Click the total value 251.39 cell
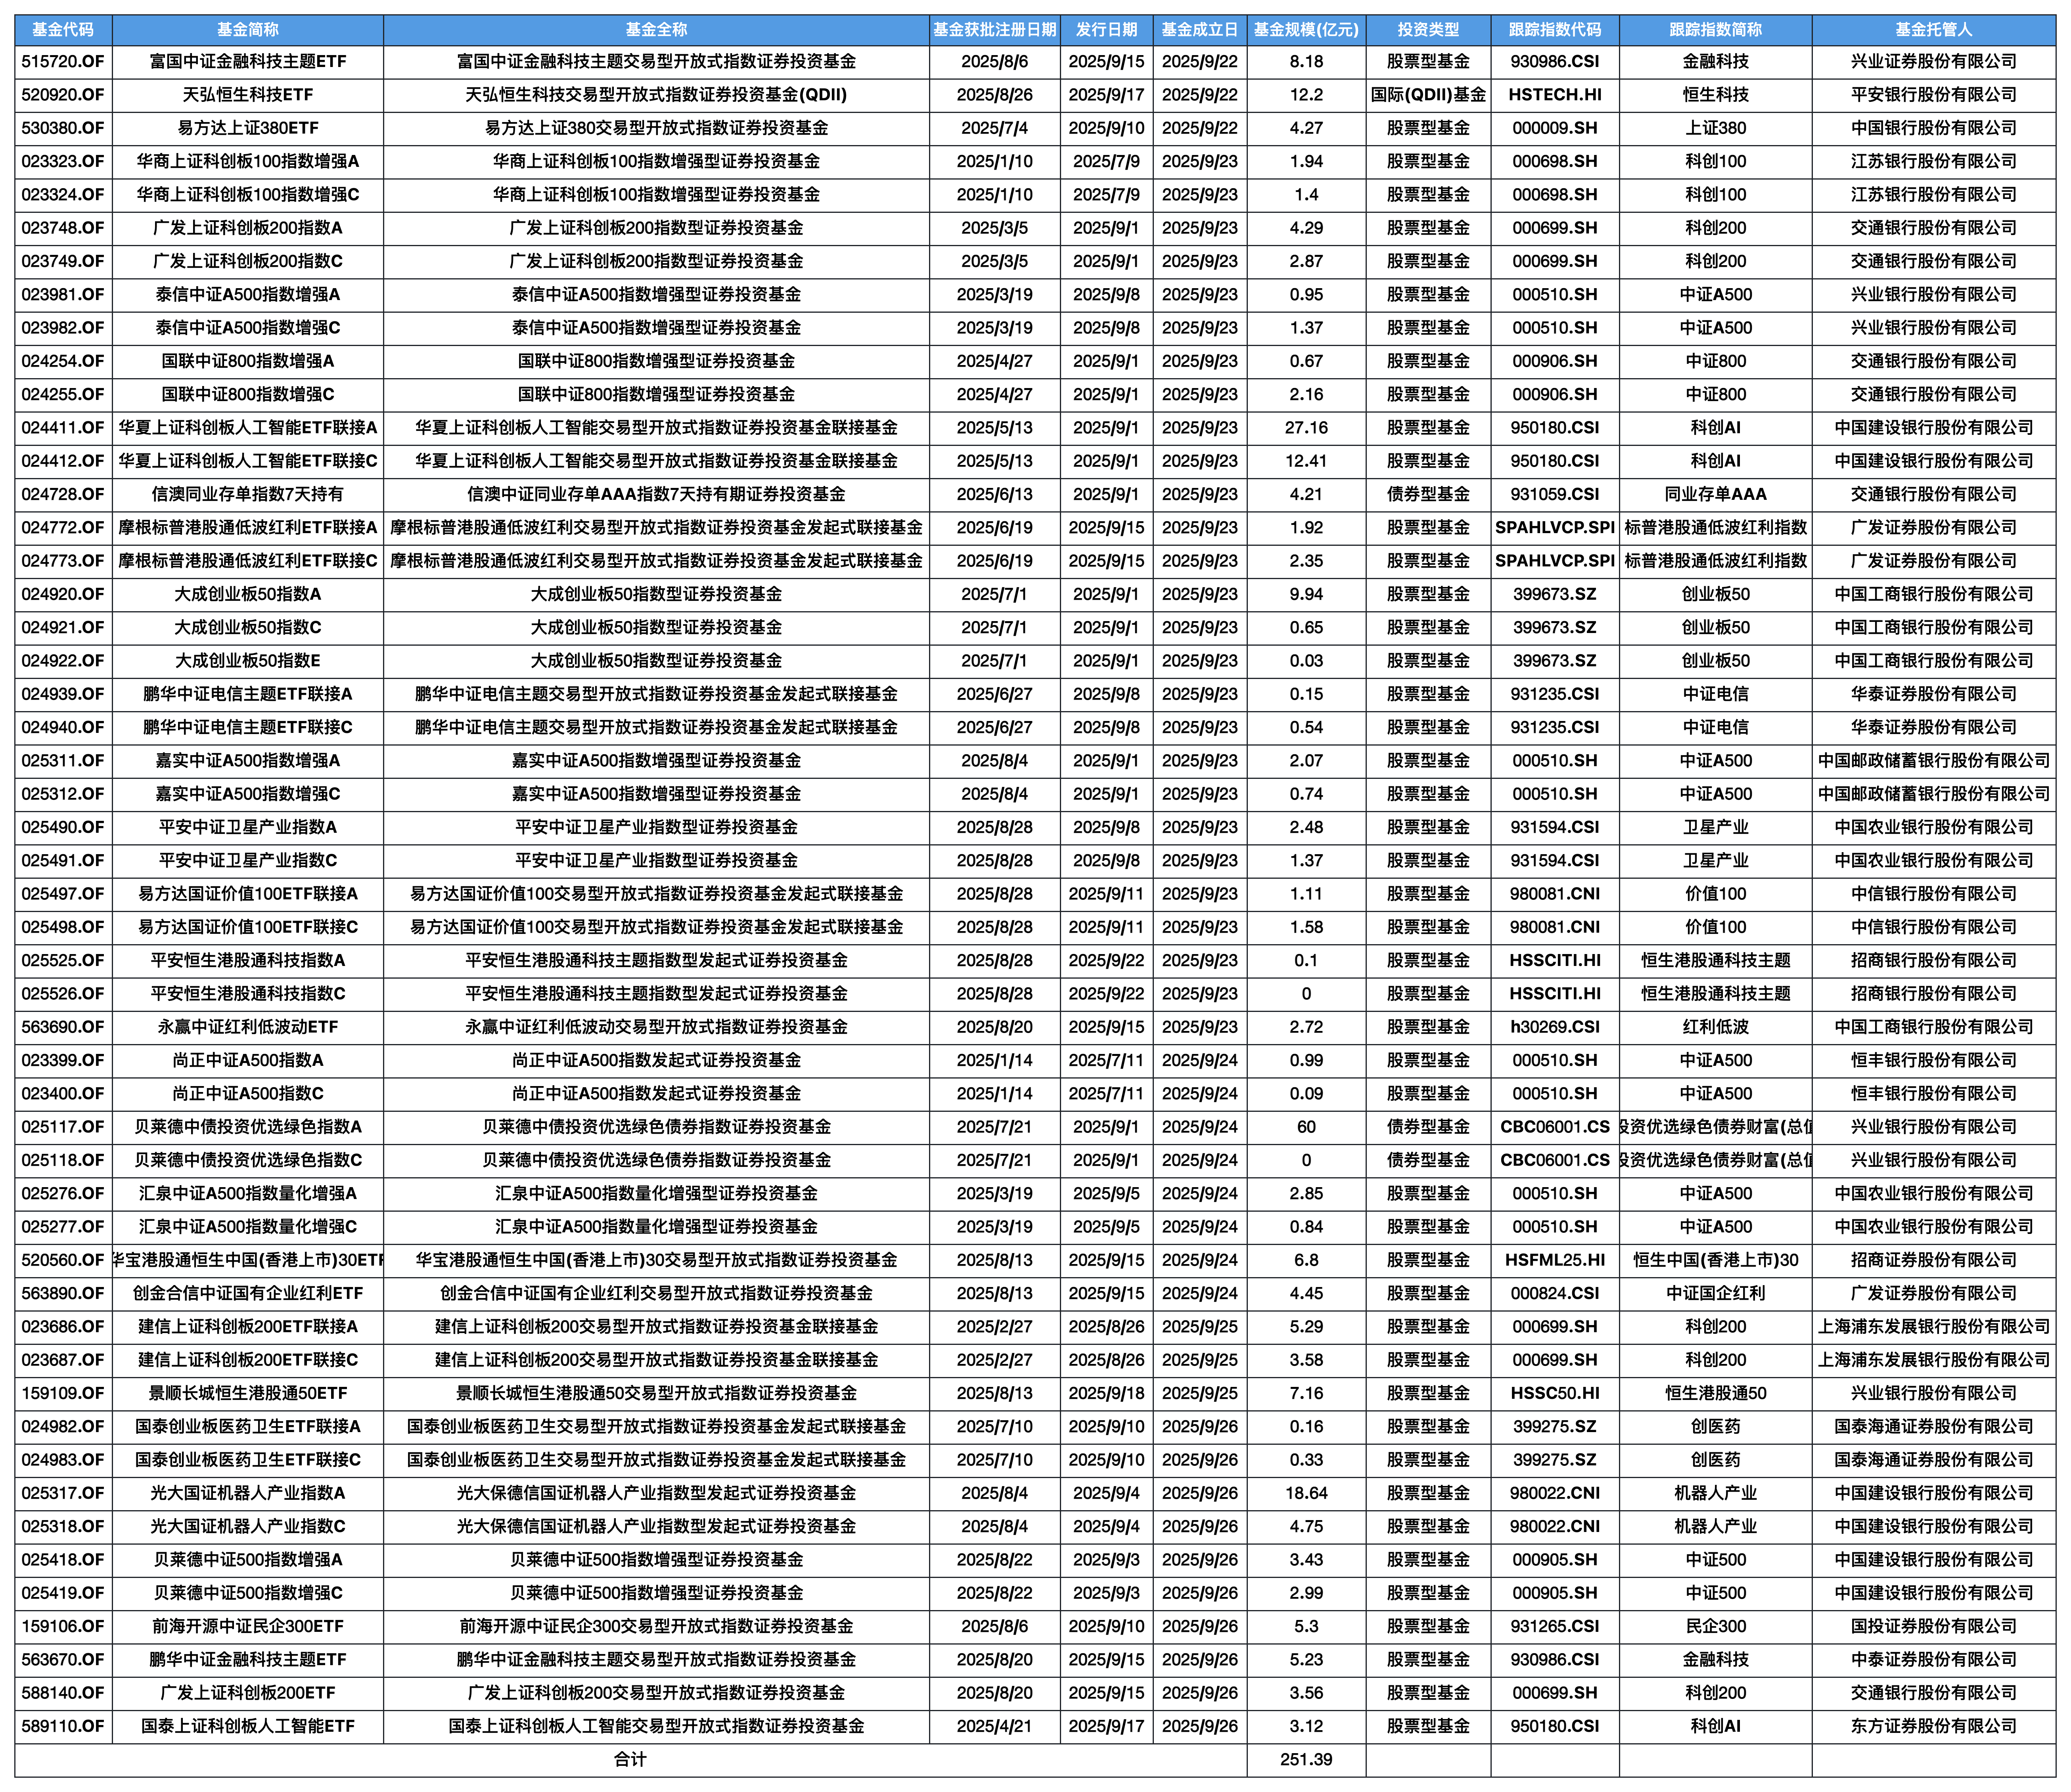Image resolution: width=2071 pixels, height=1792 pixels. pyautogui.click(x=1306, y=1759)
